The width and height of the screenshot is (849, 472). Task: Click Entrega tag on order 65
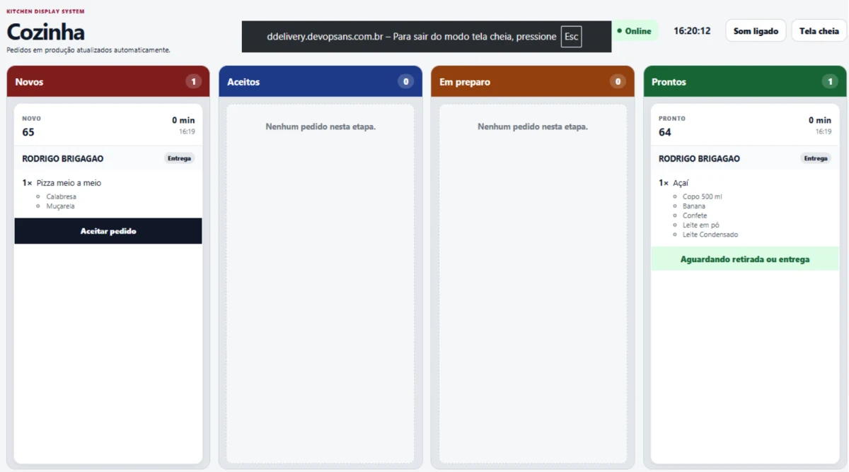click(180, 158)
